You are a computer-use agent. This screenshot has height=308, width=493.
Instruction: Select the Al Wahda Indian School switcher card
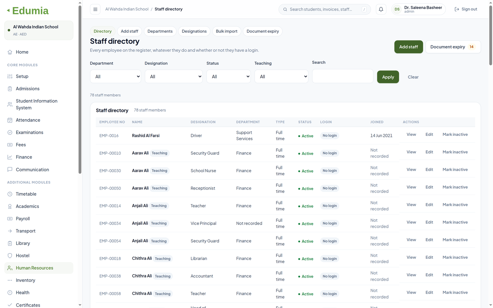click(x=39, y=30)
